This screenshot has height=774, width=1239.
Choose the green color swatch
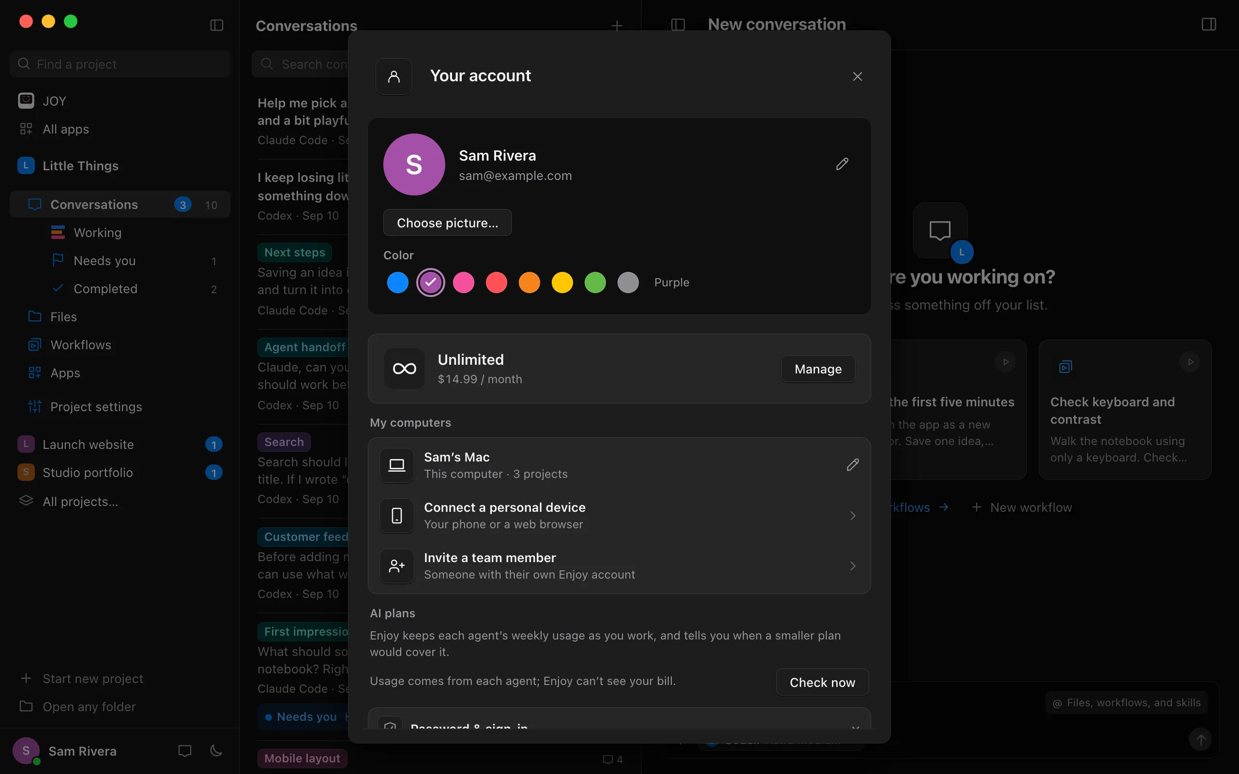click(x=595, y=283)
